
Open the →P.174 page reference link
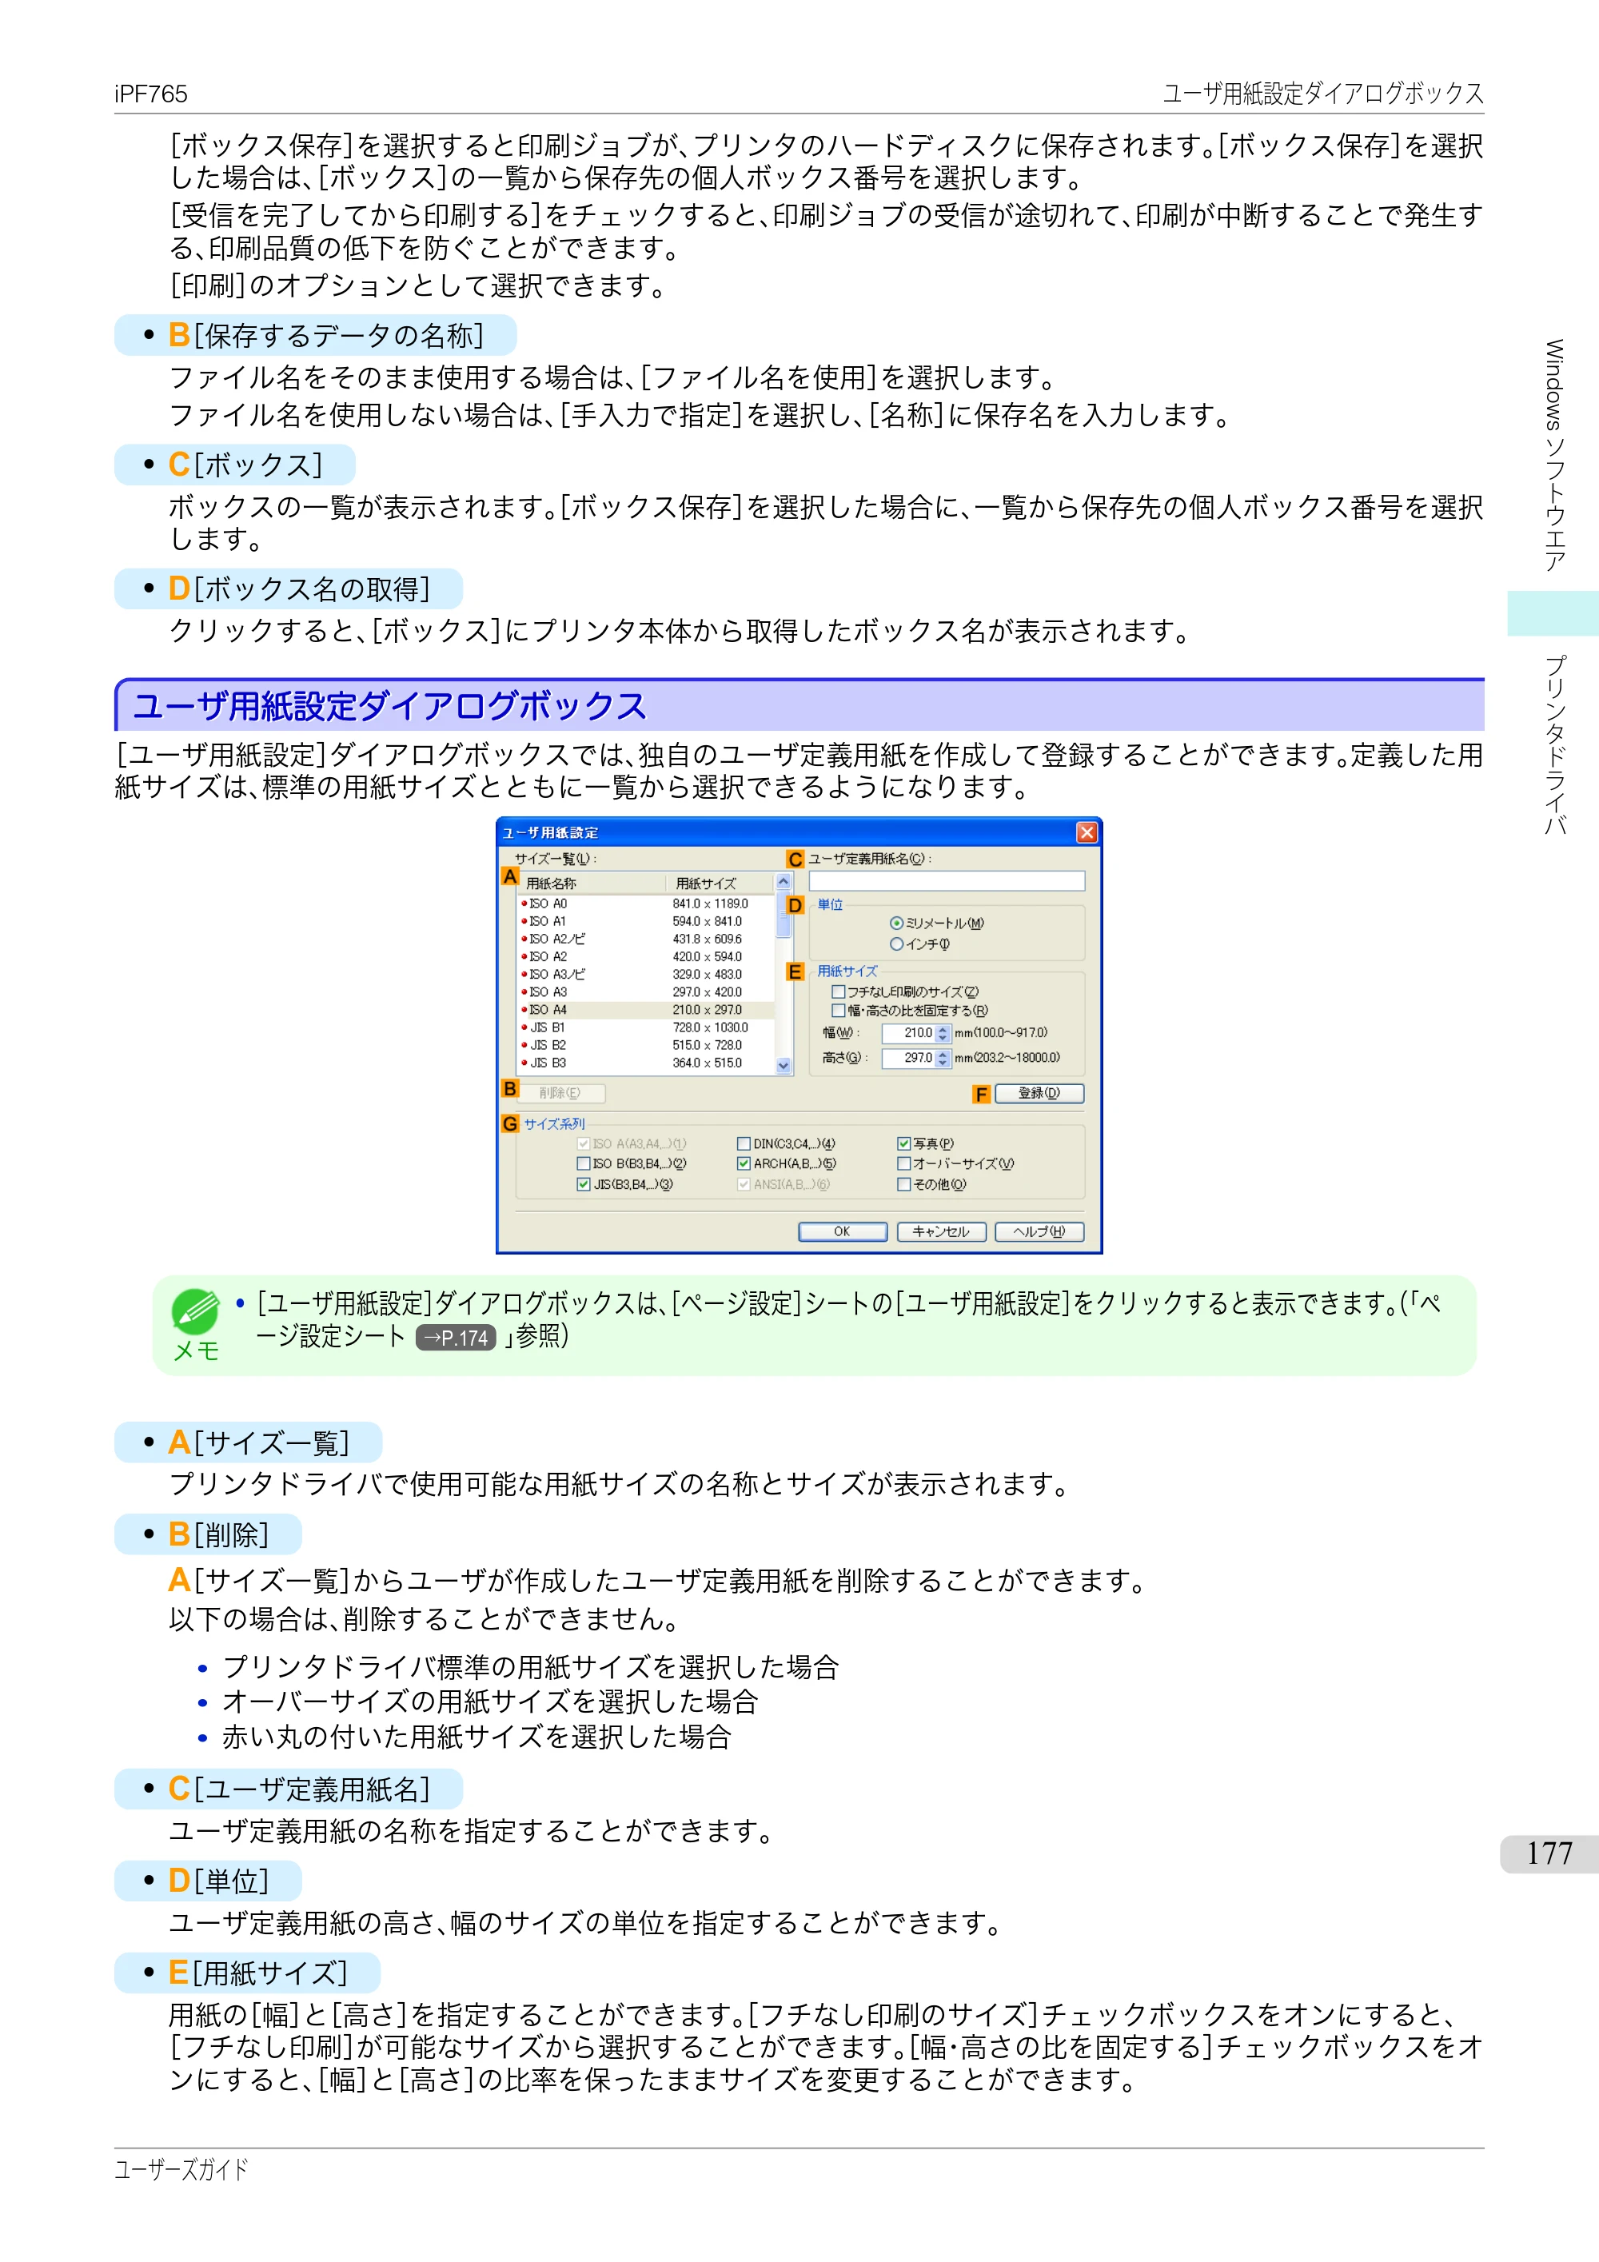(x=455, y=1337)
